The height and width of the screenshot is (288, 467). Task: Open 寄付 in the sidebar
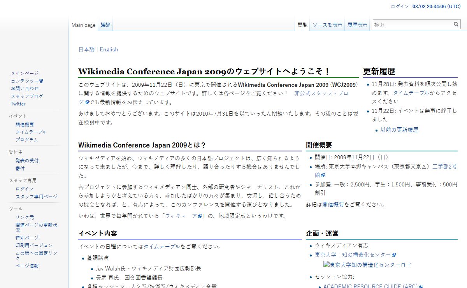click(x=20, y=168)
